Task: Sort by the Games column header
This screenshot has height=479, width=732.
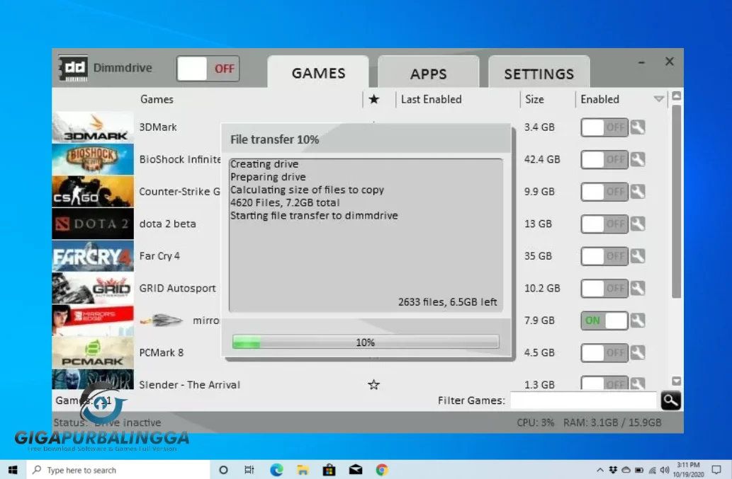Action: [x=157, y=99]
